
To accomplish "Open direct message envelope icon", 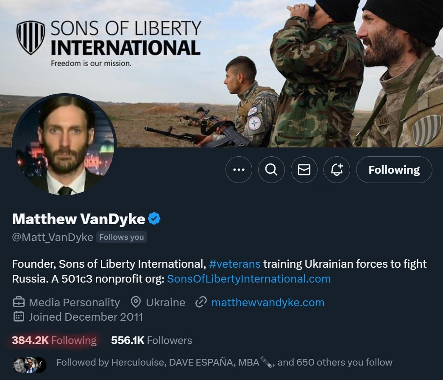I will click(304, 170).
